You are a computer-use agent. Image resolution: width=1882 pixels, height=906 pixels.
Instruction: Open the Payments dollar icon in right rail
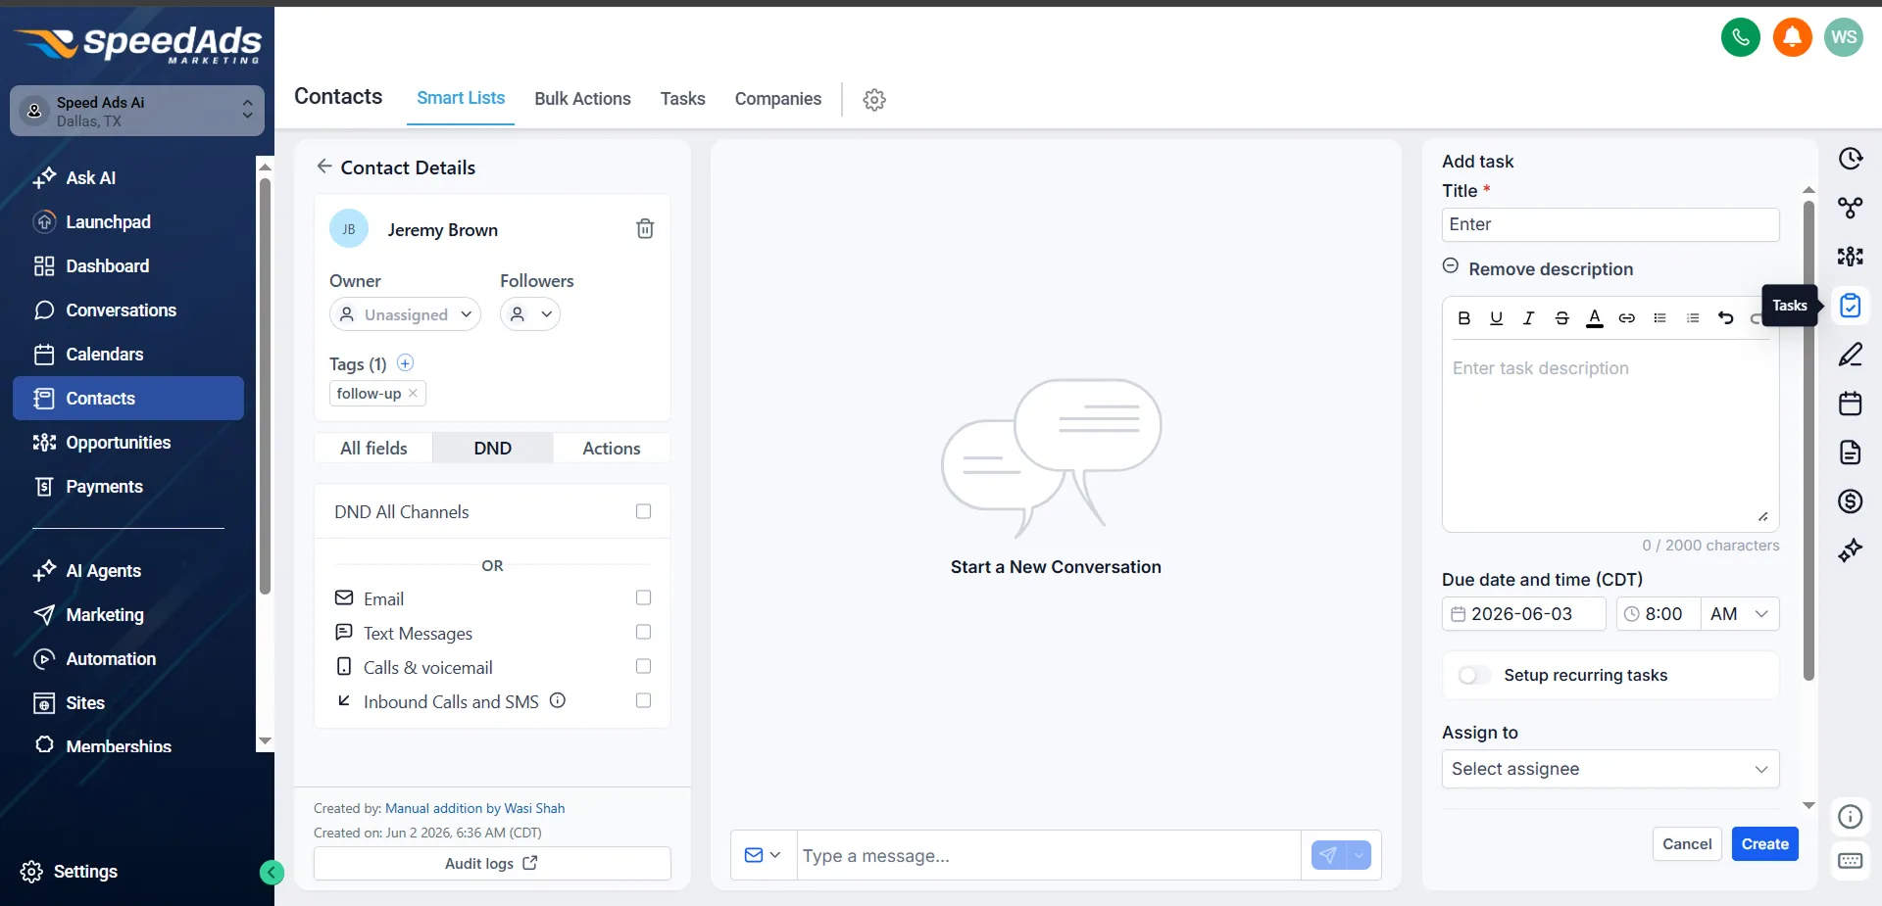click(x=1850, y=501)
